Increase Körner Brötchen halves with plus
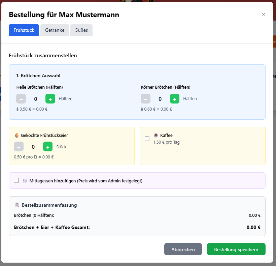This screenshot has width=276, height=266. tap(175, 99)
